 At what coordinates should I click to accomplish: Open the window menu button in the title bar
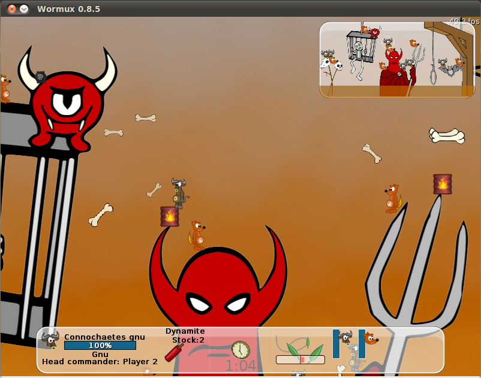click(x=24, y=9)
